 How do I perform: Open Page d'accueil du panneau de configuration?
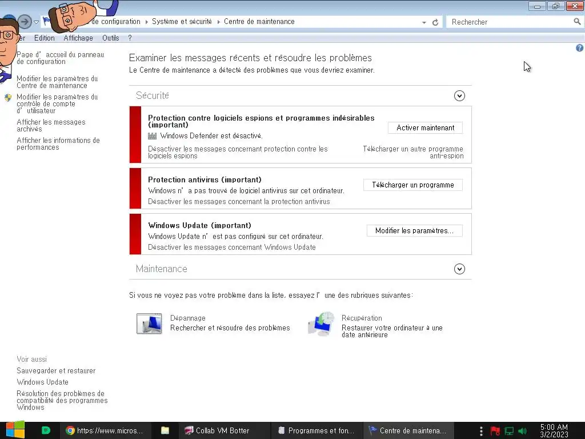61,58
